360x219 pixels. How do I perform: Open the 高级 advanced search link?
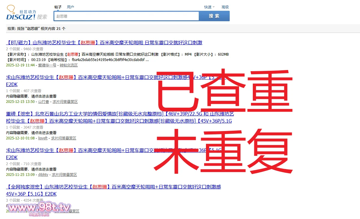pos(225,7)
